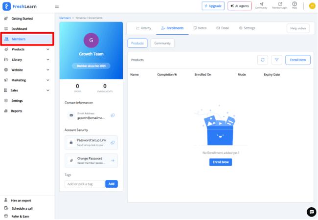
Task: Open the yellow user profile avatar
Action: pyautogui.click(x=312, y=6)
